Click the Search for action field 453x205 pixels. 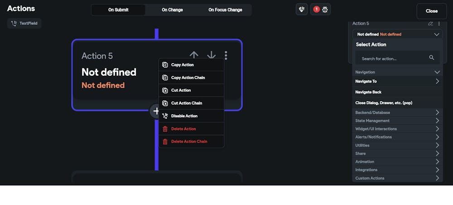coord(398,58)
